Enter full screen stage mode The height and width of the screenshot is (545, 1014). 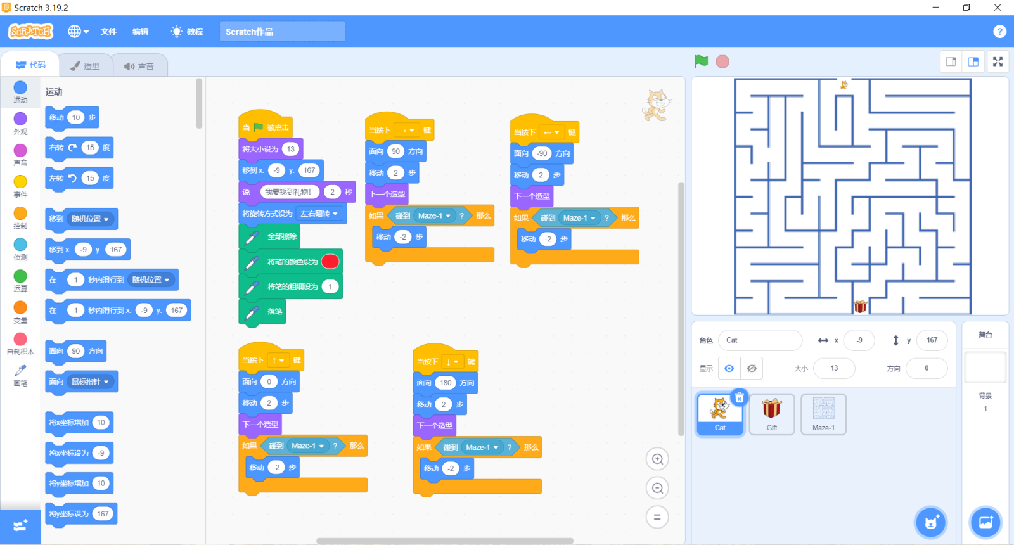click(998, 61)
